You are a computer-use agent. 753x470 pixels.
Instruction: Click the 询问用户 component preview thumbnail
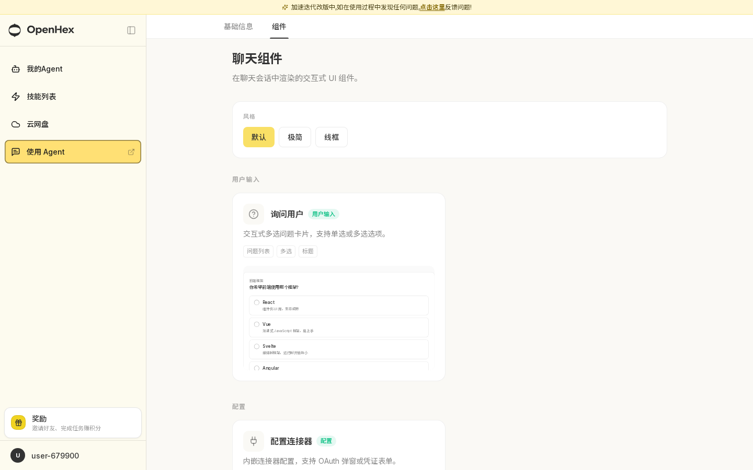[x=339, y=319]
